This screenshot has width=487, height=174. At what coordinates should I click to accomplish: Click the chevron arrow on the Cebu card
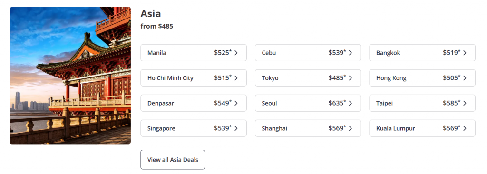[x=351, y=53]
